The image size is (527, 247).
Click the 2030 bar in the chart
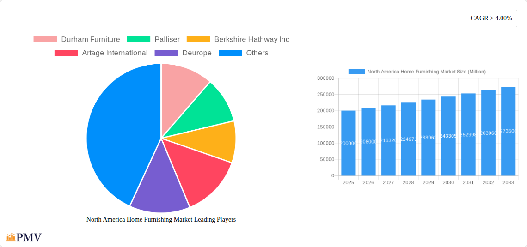(x=448, y=136)
